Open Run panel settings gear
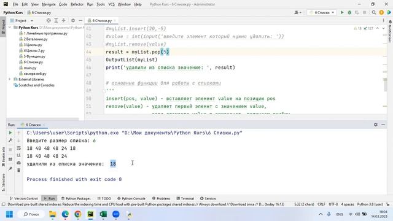The height and width of the screenshot is (221, 393). 376,125
